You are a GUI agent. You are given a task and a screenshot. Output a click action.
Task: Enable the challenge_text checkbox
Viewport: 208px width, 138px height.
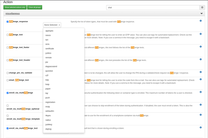[x=8, y=35]
